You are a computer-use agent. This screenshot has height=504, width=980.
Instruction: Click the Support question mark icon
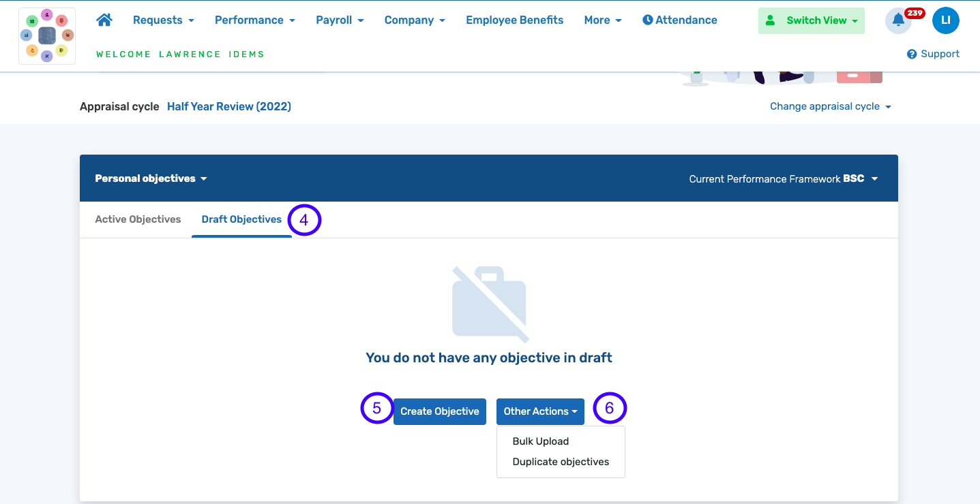[912, 54]
